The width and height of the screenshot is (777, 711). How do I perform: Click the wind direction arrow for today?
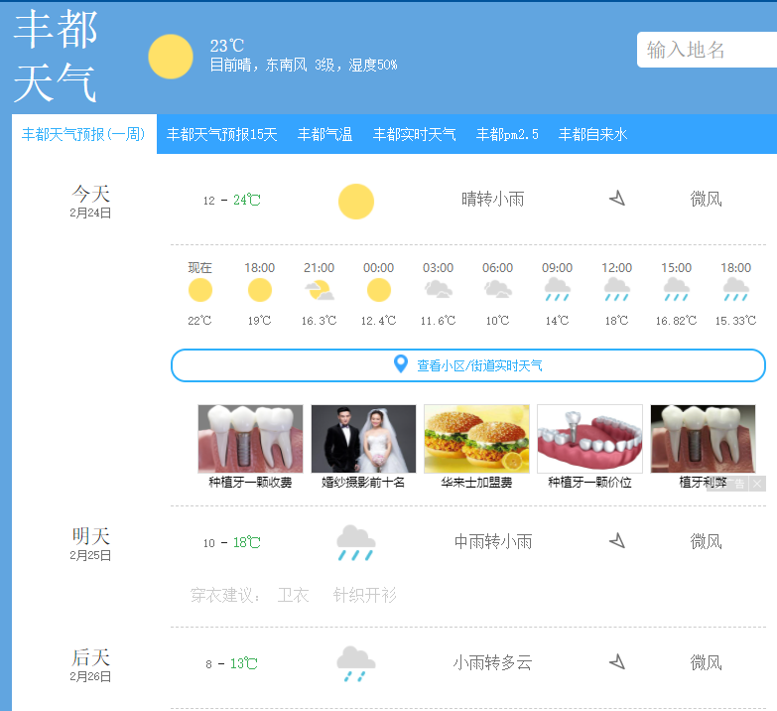click(617, 199)
